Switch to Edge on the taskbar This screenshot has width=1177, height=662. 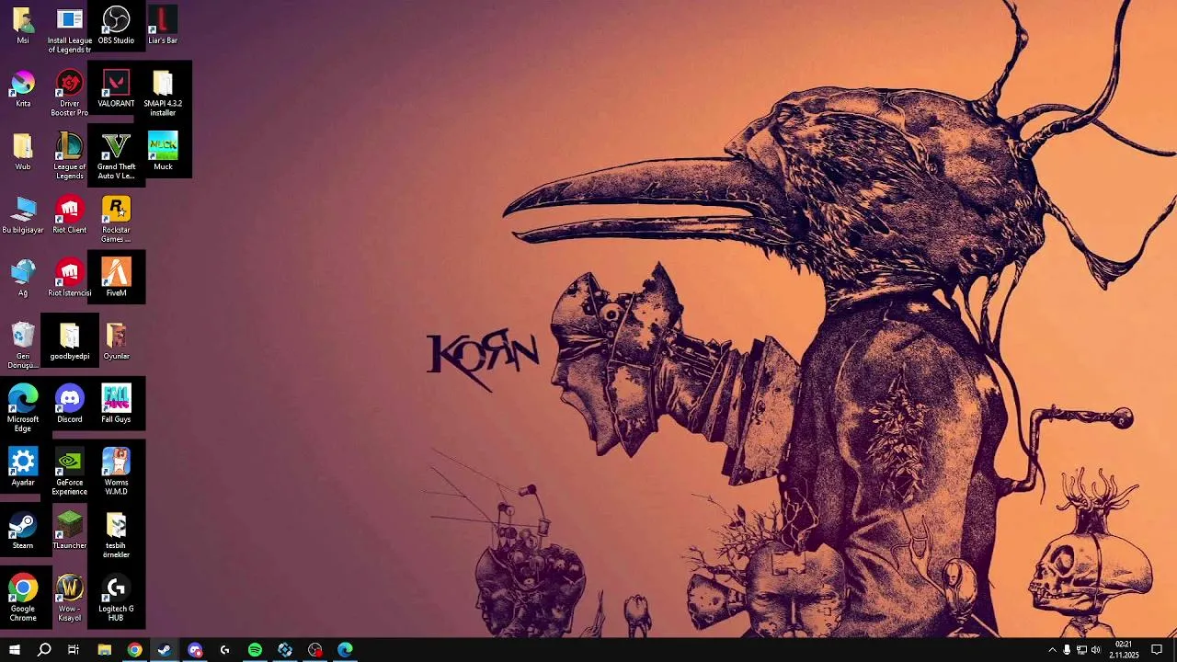coord(345,650)
